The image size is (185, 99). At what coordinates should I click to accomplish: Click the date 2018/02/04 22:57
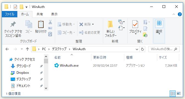(x=105, y=66)
